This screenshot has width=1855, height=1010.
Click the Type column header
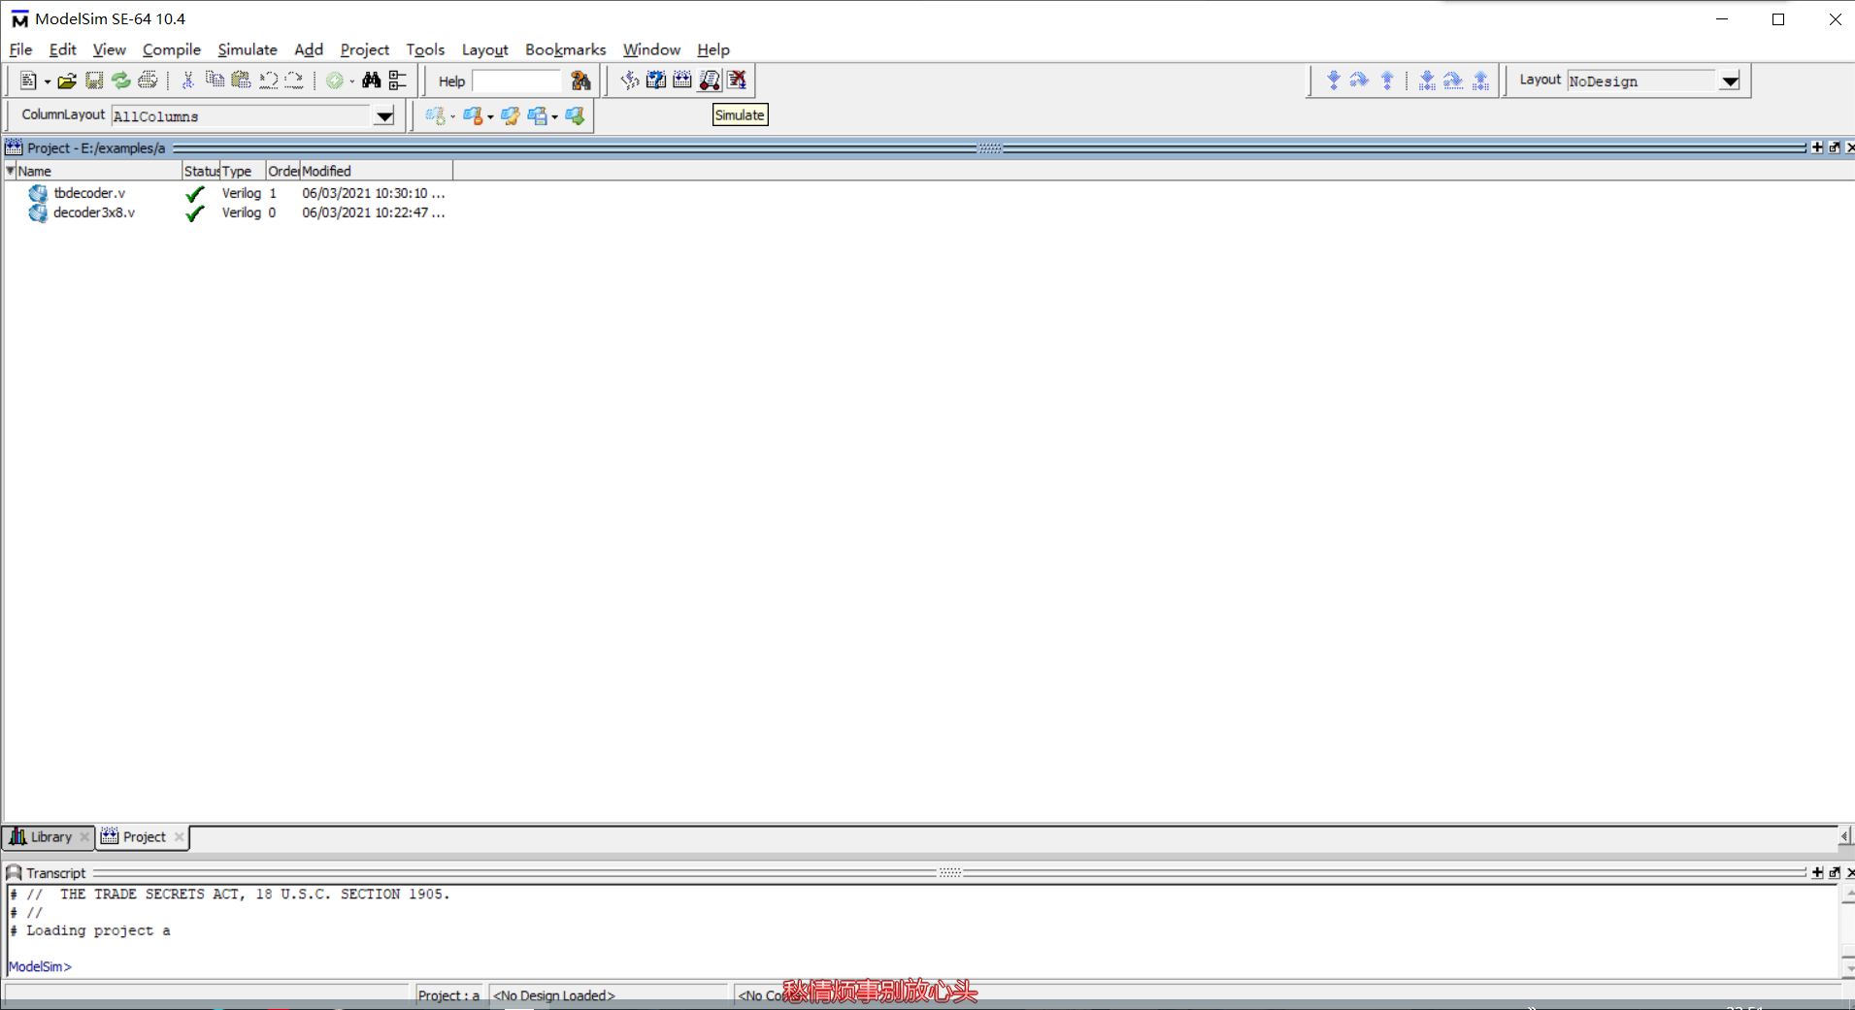(x=243, y=171)
